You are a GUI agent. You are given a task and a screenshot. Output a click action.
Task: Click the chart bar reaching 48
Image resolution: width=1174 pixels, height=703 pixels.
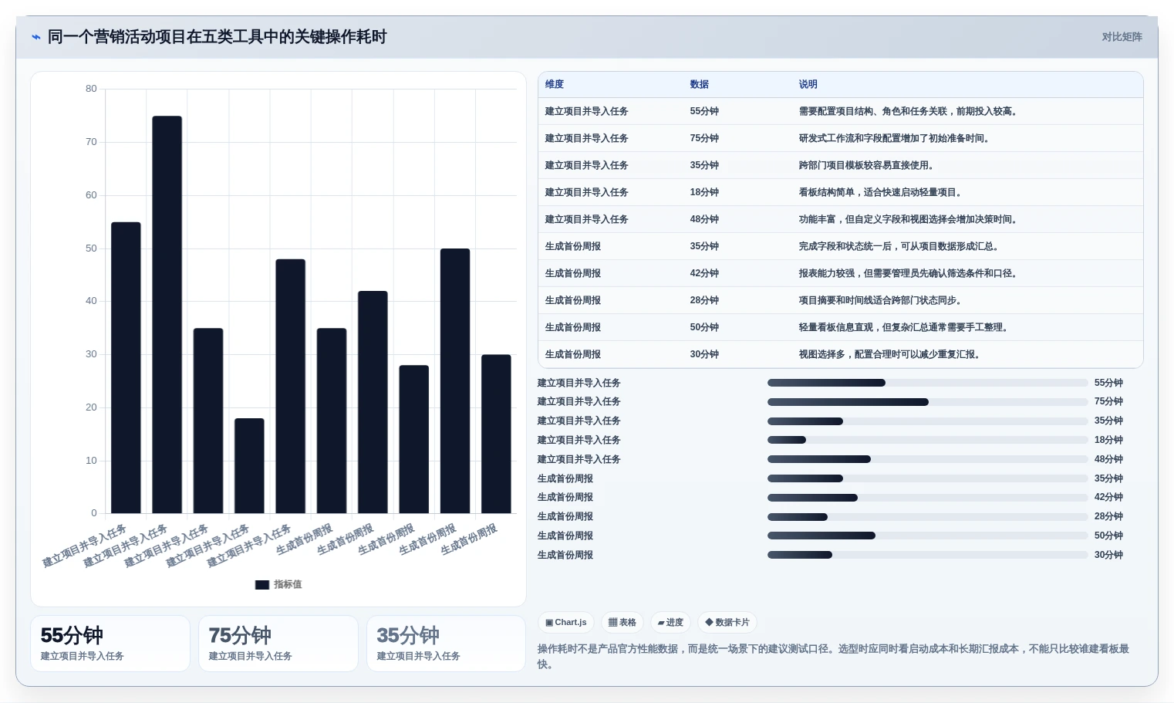click(x=290, y=387)
